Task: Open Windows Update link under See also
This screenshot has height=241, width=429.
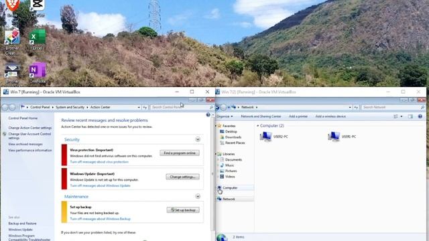Action: (x=21, y=230)
